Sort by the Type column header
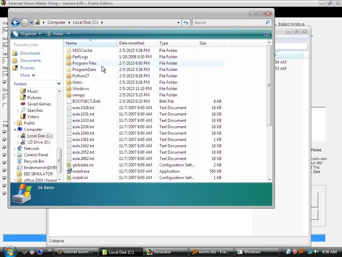The width and height of the screenshot is (342, 257). click(177, 43)
